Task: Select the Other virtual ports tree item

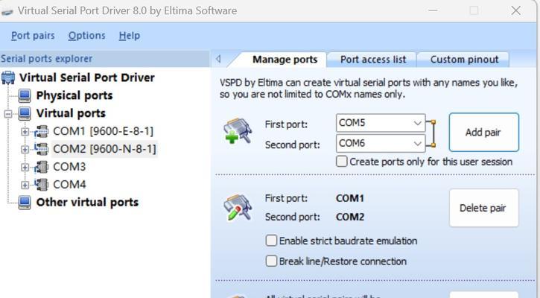Action: pos(87,202)
